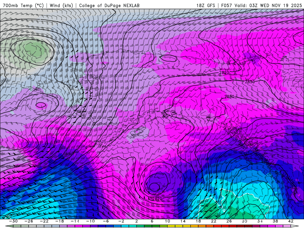The image size is (304, 228).
Task: Click the -6 temperature scale label
Action: coord(106,221)
